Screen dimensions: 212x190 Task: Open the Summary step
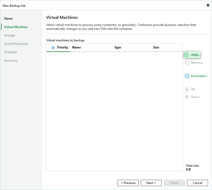(x=11, y=61)
